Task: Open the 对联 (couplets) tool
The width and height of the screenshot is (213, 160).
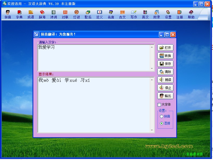Action: tap(65, 14)
